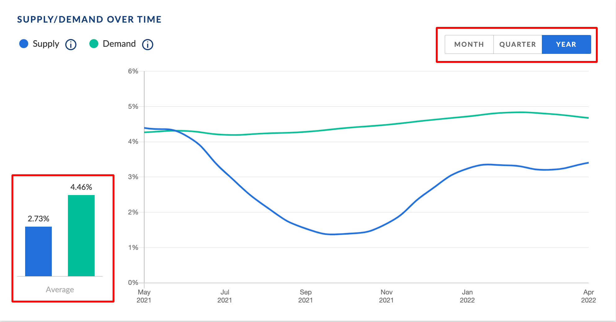Image resolution: width=616 pixels, height=322 pixels.
Task: Click the May 2021 axis label
Action: [144, 296]
